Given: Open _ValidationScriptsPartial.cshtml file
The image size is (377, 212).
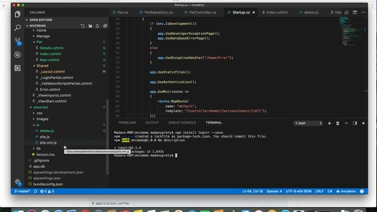Looking at the screenshot, I should [x=65, y=84].
